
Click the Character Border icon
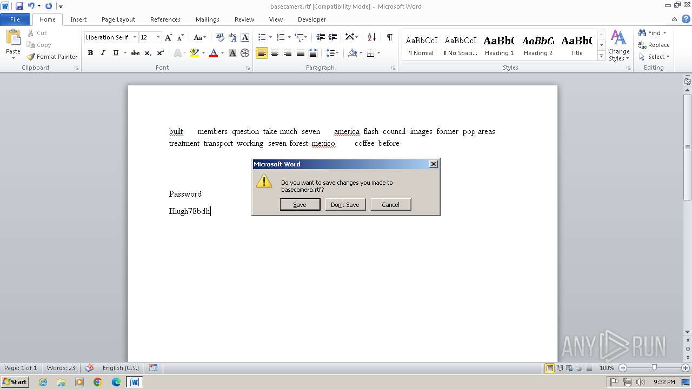pyautogui.click(x=245, y=37)
